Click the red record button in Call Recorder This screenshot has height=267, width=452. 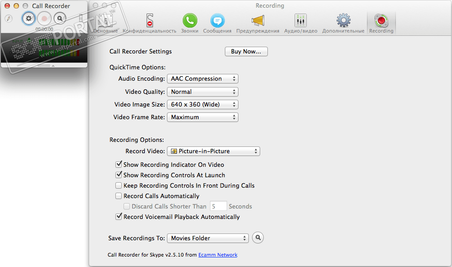tap(44, 19)
